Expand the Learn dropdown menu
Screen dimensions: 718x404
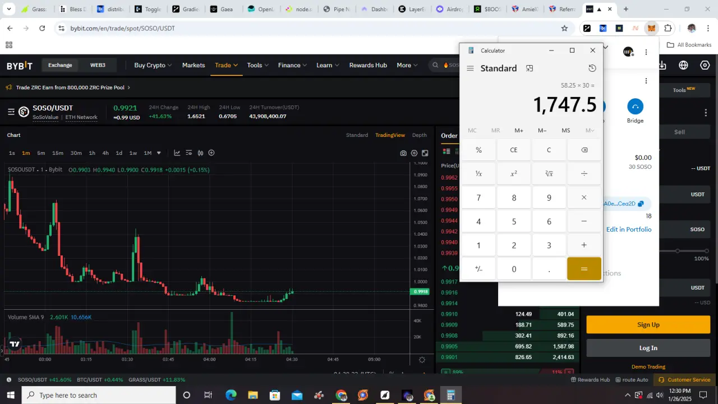click(328, 65)
